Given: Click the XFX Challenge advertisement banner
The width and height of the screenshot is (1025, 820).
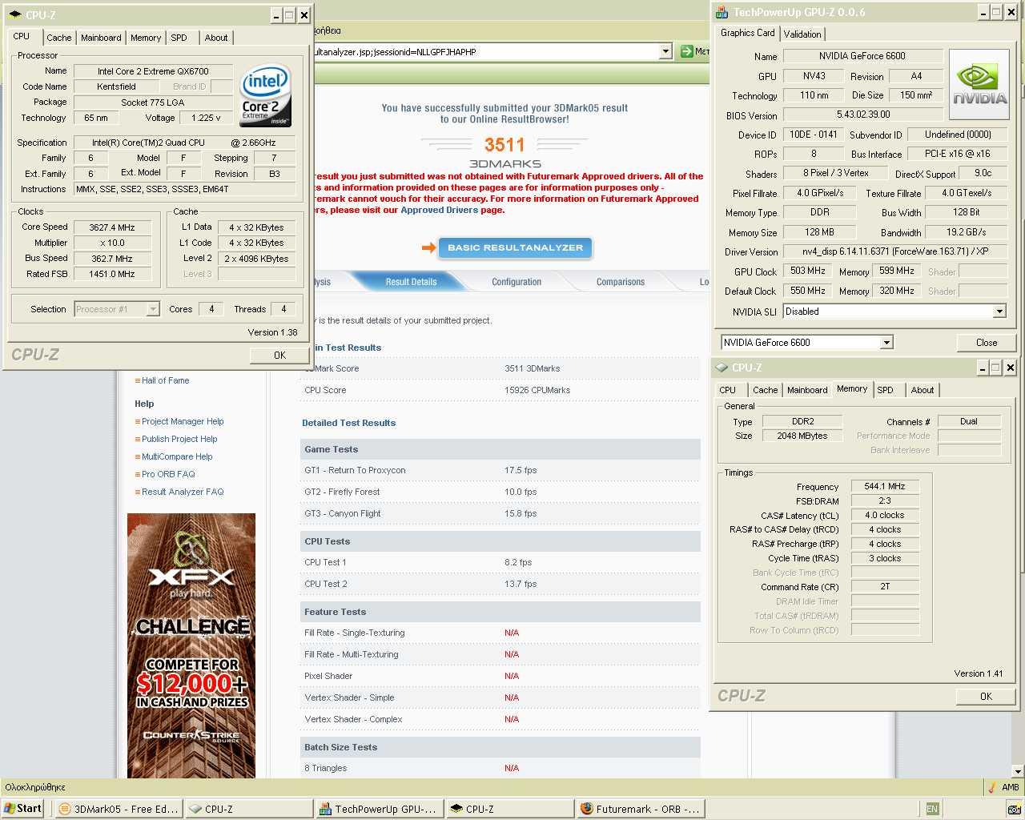Looking at the screenshot, I should 191,645.
